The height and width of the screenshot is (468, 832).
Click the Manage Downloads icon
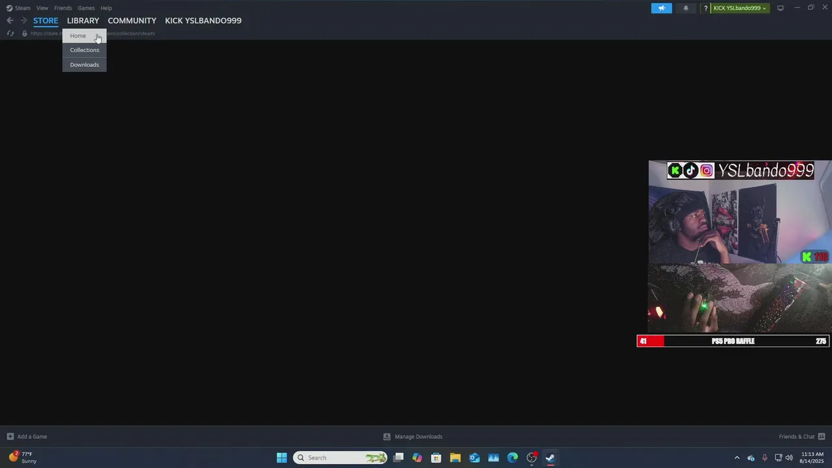(x=387, y=437)
